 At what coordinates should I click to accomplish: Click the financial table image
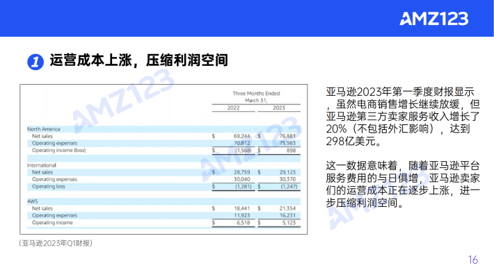(164, 159)
